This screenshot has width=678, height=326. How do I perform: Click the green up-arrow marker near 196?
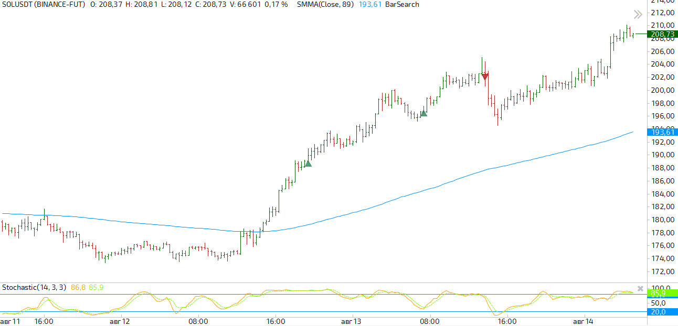[x=423, y=113]
